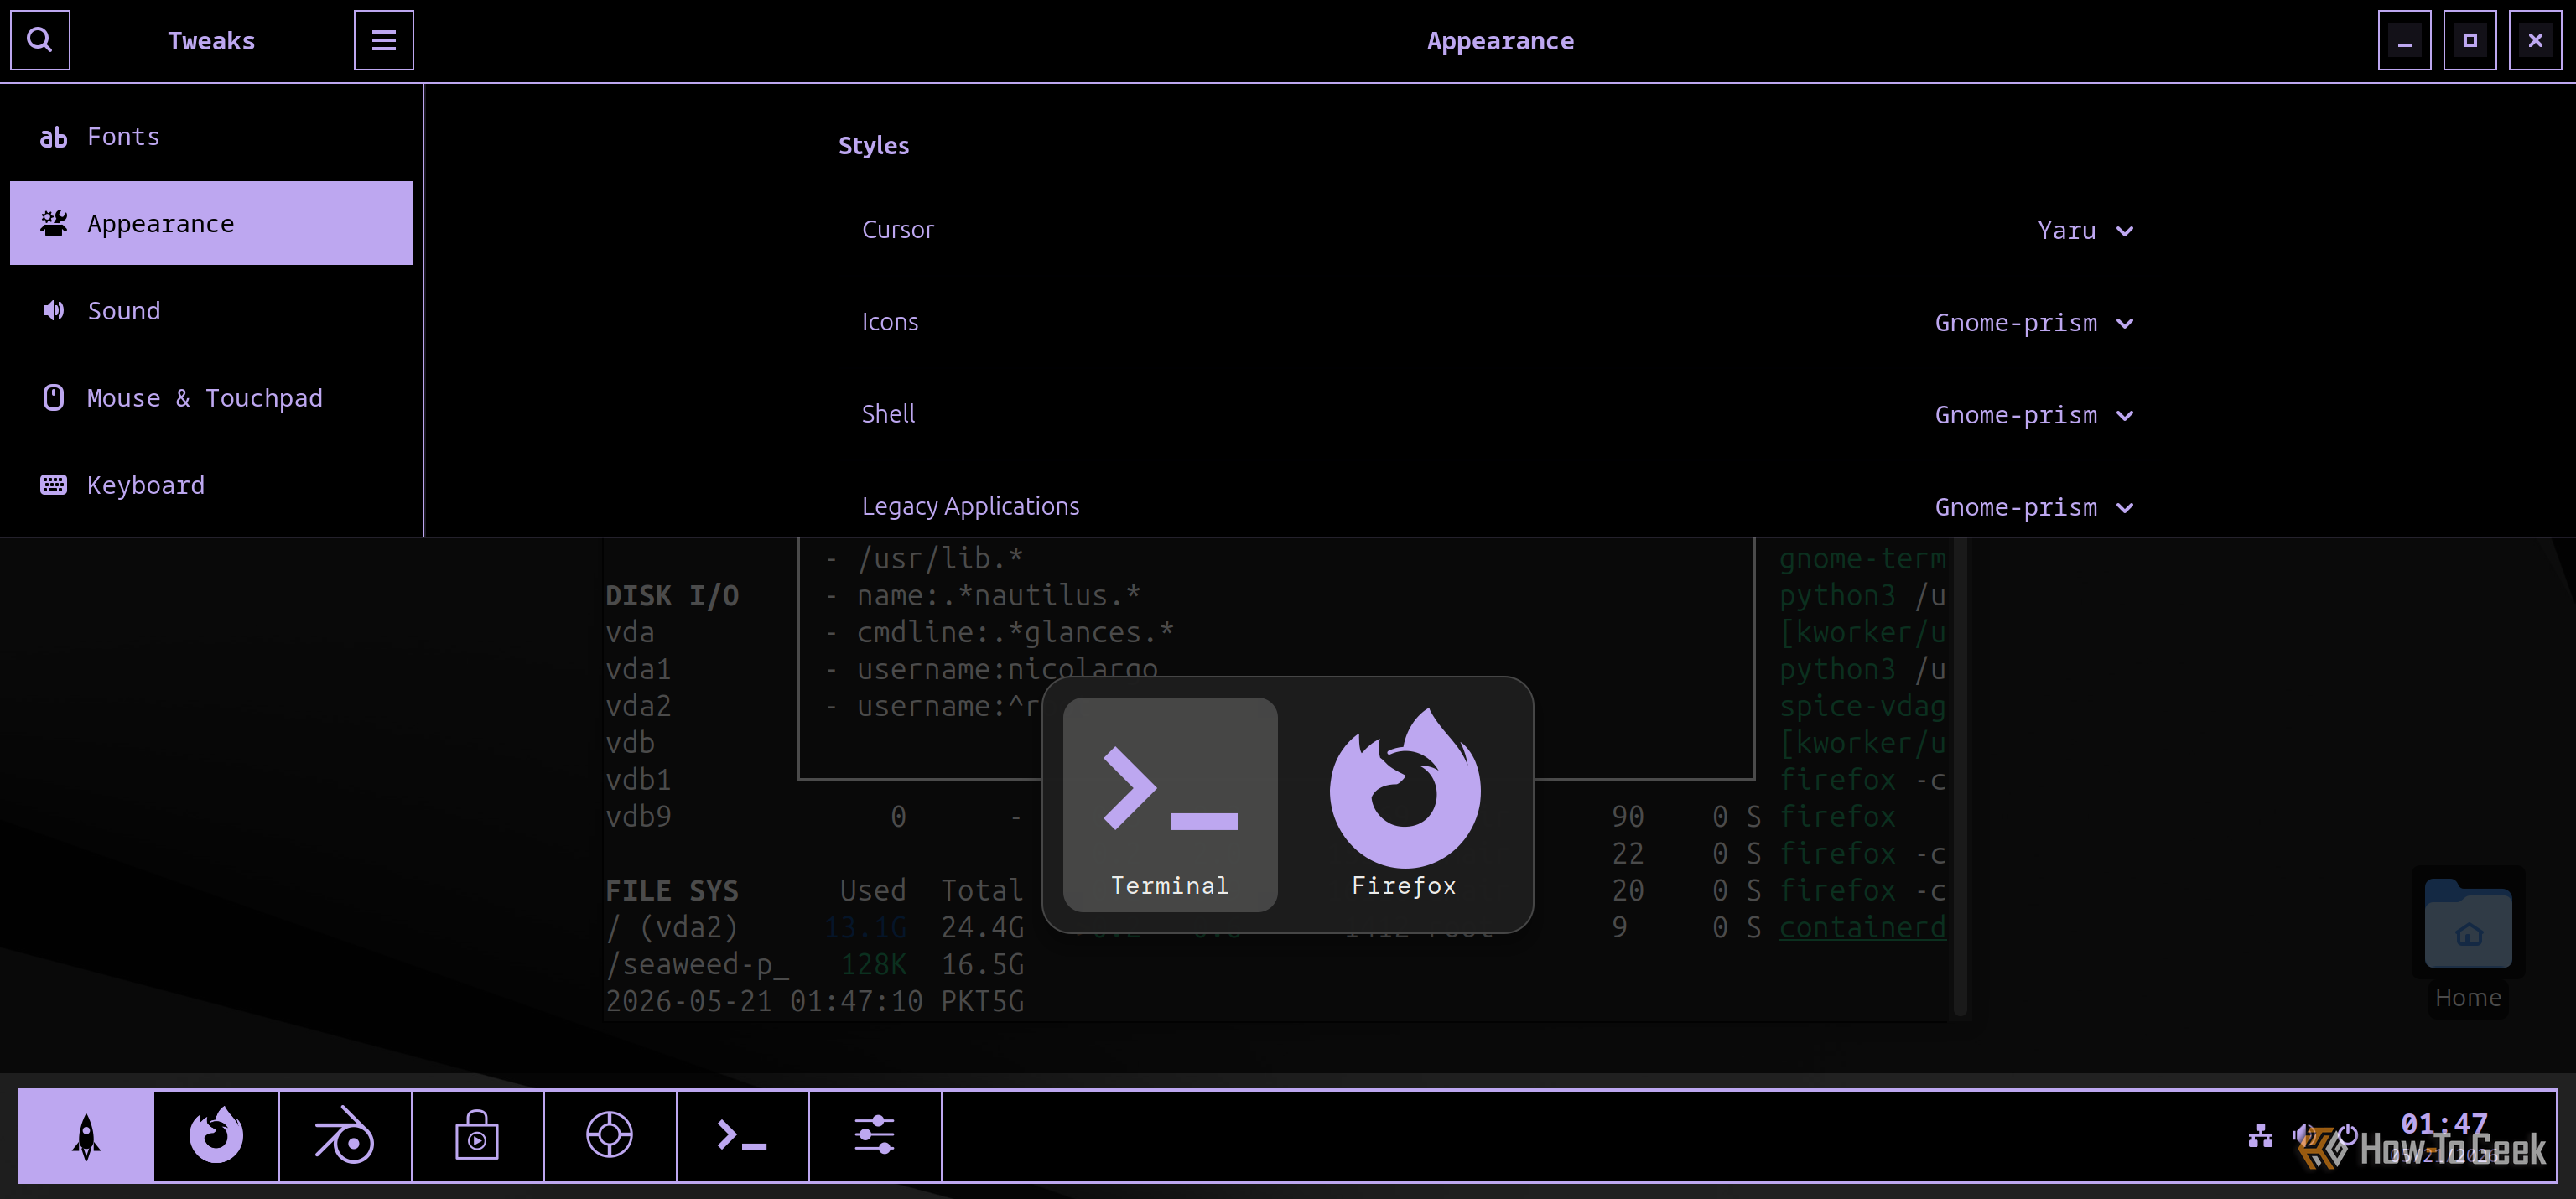Launch Firefox from the taskbar
The height and width of the screenshot is (1199, 2576).
[216, 1136]
